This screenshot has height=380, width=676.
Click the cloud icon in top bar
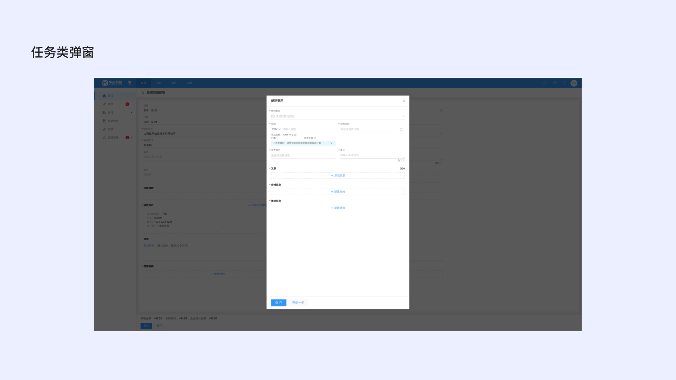(545, 83)
